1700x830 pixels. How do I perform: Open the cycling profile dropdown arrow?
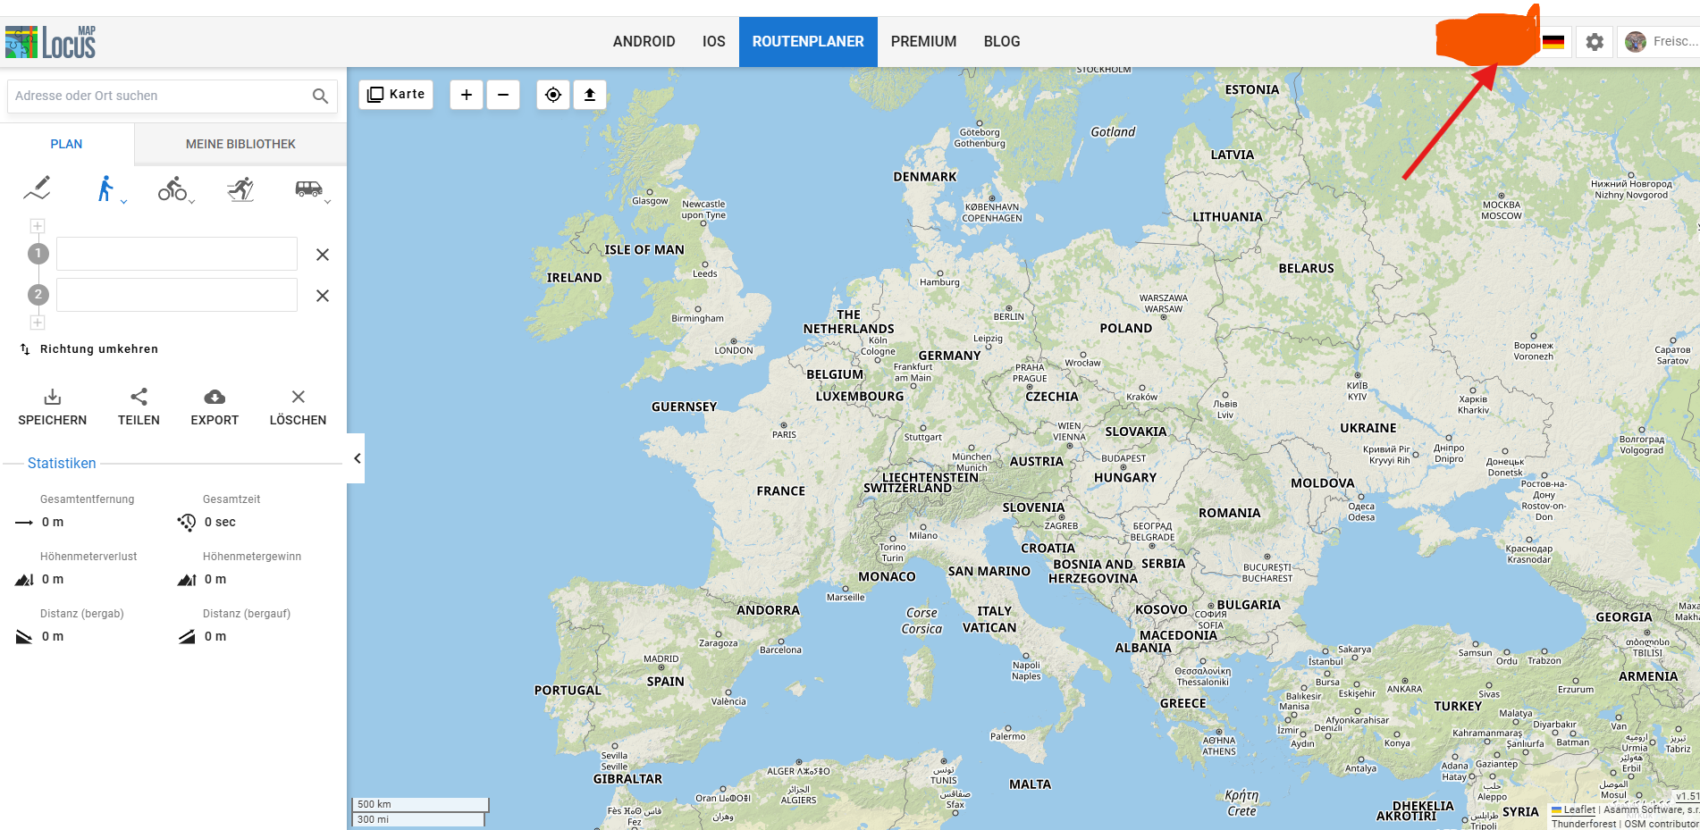point(192,202)
